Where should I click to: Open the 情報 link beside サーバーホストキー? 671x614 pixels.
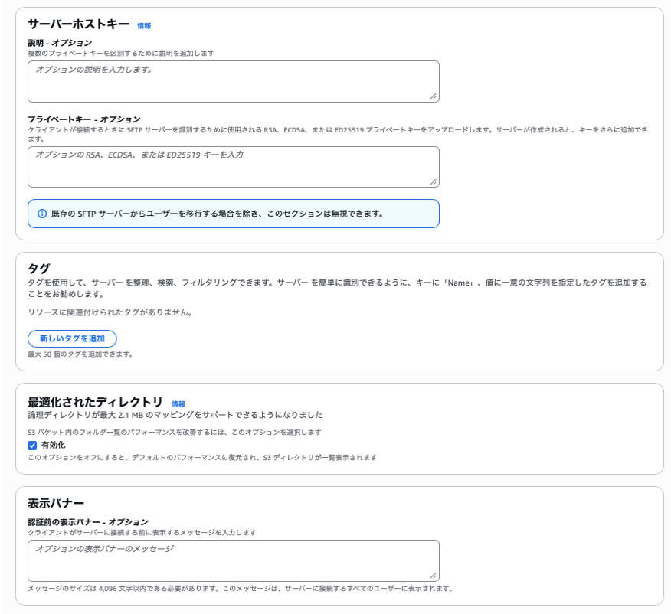tap(144, 26)
